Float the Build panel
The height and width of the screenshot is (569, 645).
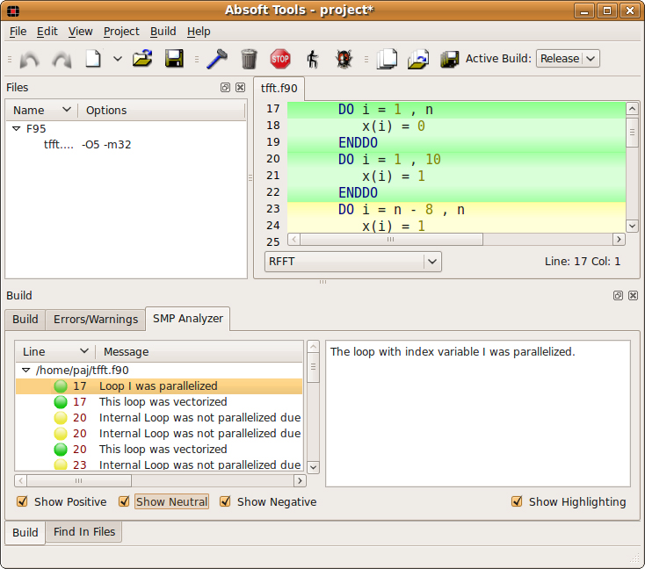point(618,295)
